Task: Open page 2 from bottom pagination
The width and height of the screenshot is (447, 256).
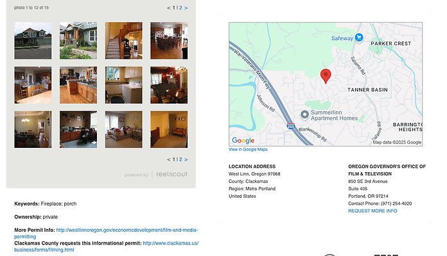Action: [180, 160]
